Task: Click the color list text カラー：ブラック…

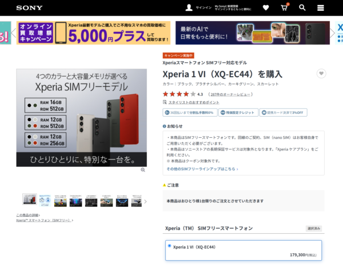Action: [x=221, y=84]
